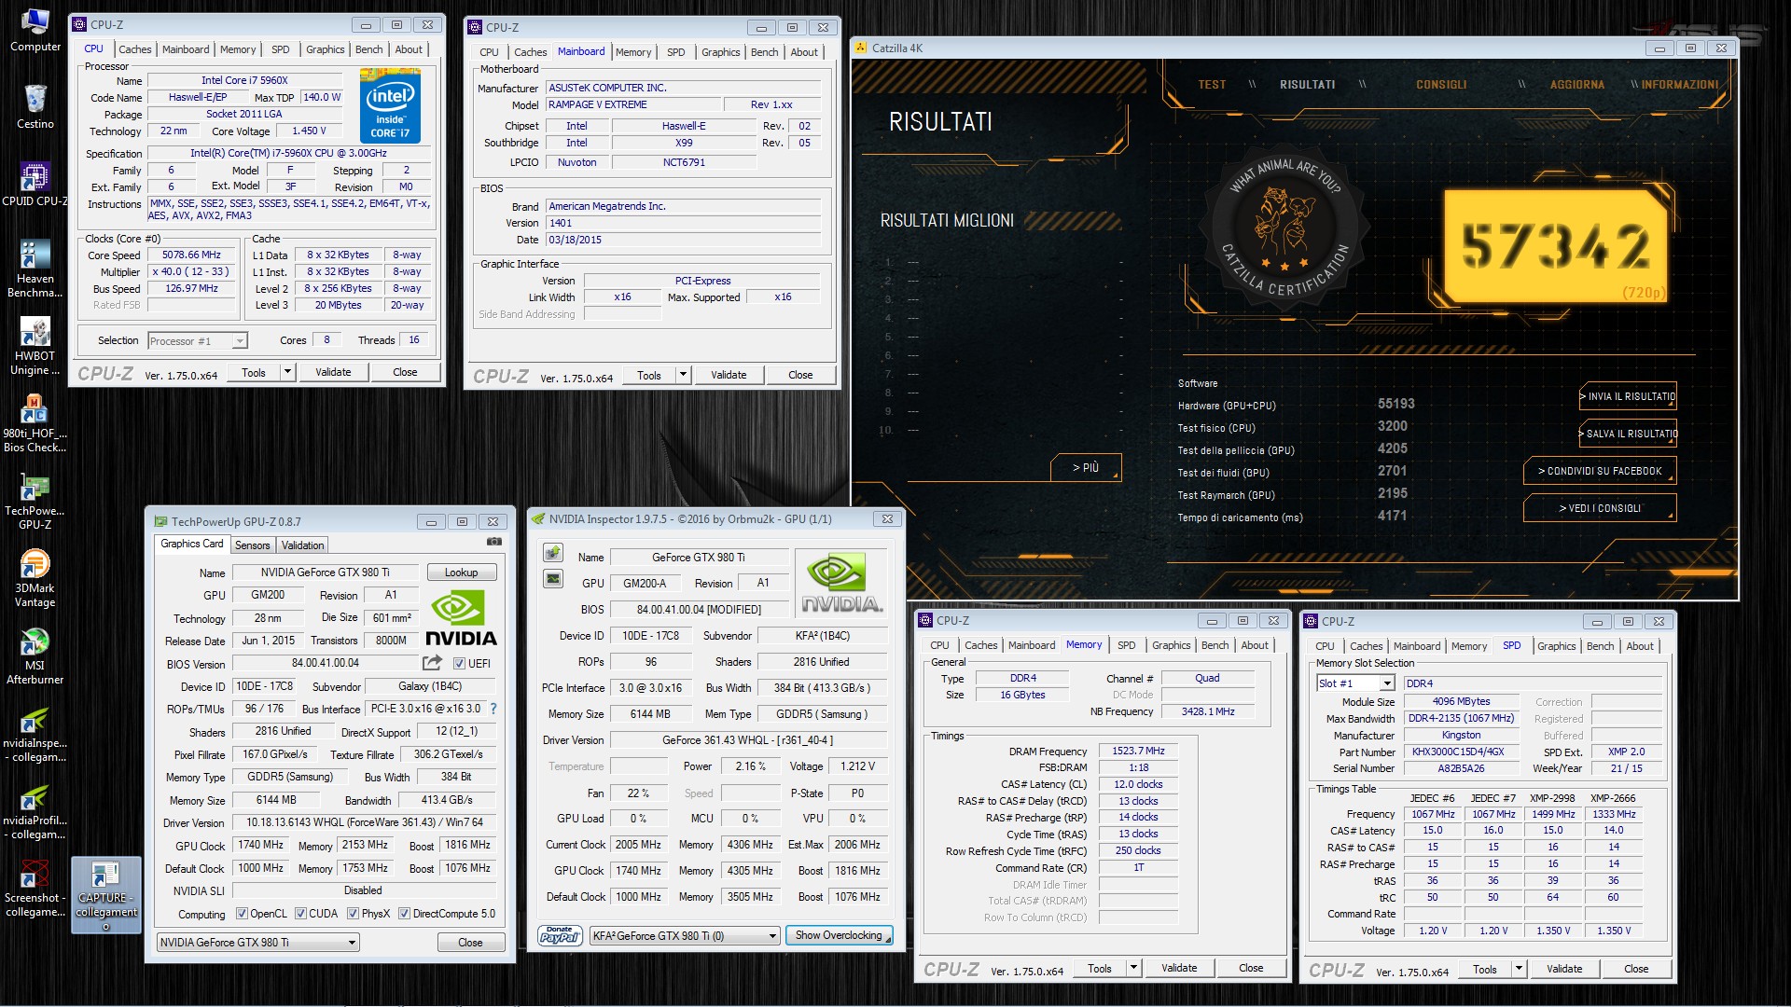The height and width of the screenshot is (1007, 1791).
Task: Click Close button in the GPU-Z window
Action: coord(470,943)
